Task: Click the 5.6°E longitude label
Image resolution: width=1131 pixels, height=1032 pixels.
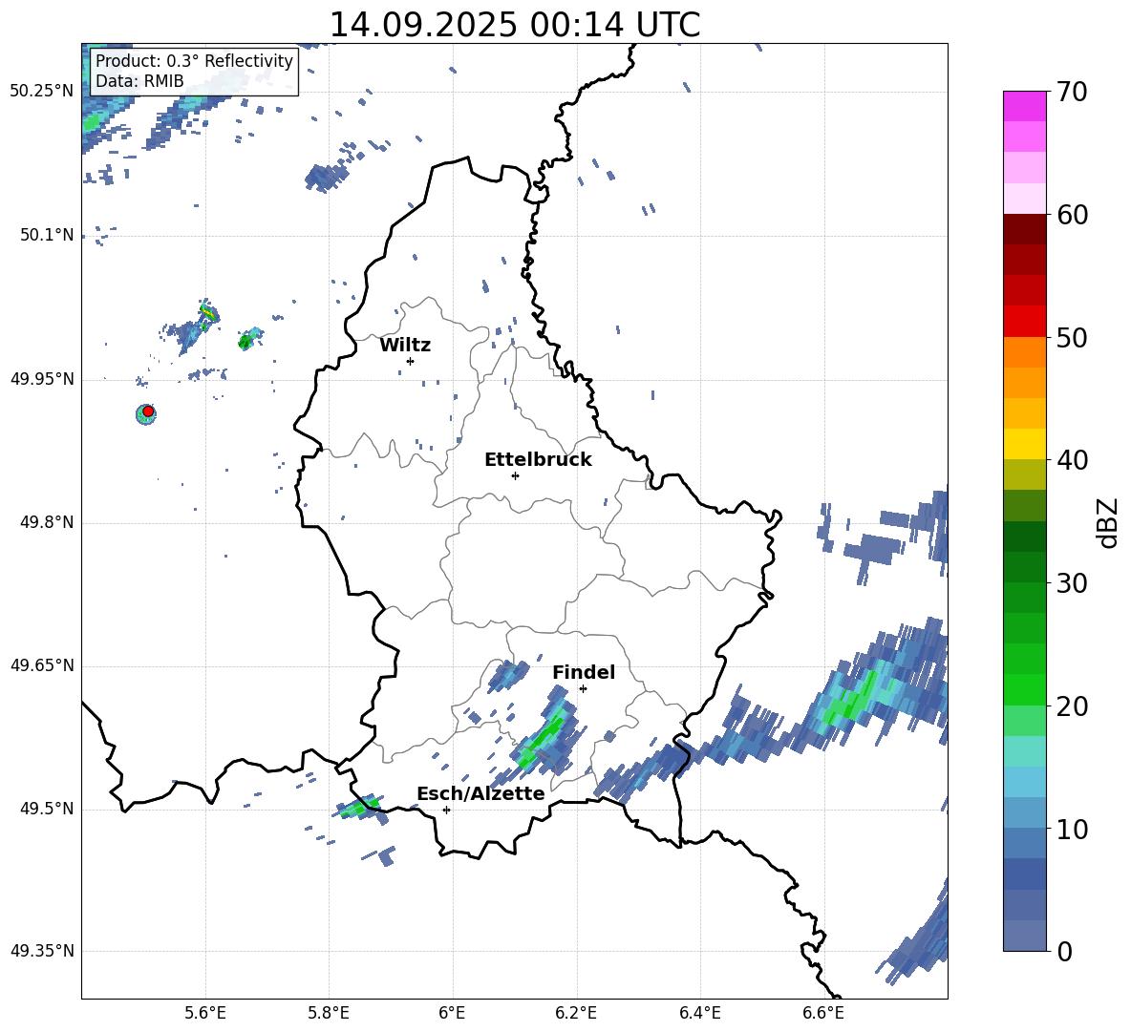Action: (x=204, y=1013)
